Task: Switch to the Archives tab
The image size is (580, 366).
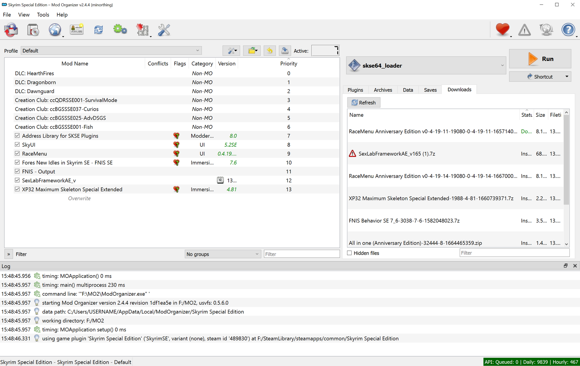Action: pos(383,90)
